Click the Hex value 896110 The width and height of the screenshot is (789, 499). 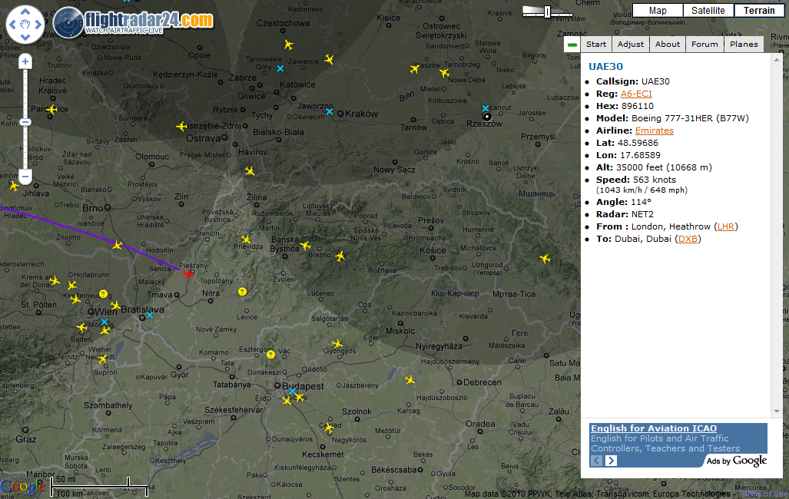[638, 106]
